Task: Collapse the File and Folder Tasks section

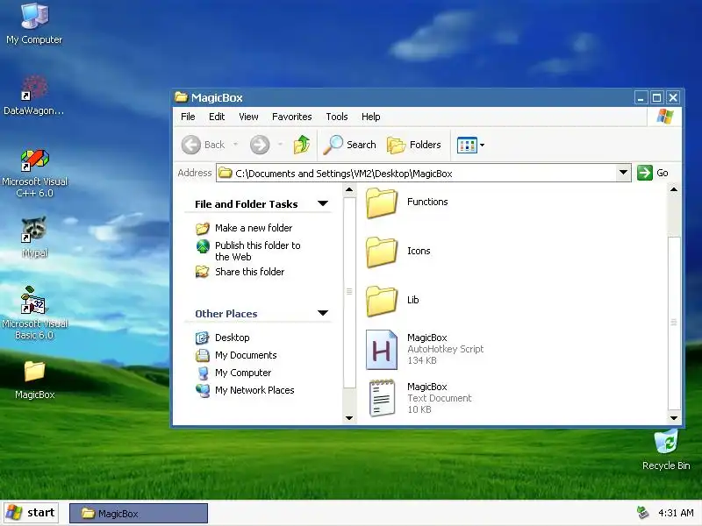Action: click(323, 203)
